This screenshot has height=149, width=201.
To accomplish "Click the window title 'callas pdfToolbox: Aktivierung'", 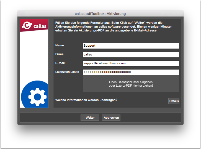I will 100,14.
